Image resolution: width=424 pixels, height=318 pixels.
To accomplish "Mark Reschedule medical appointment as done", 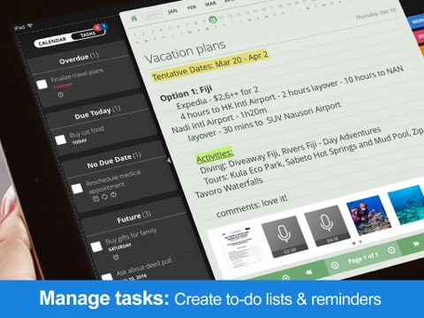I will pyautogui.click(x=77, y=189).
